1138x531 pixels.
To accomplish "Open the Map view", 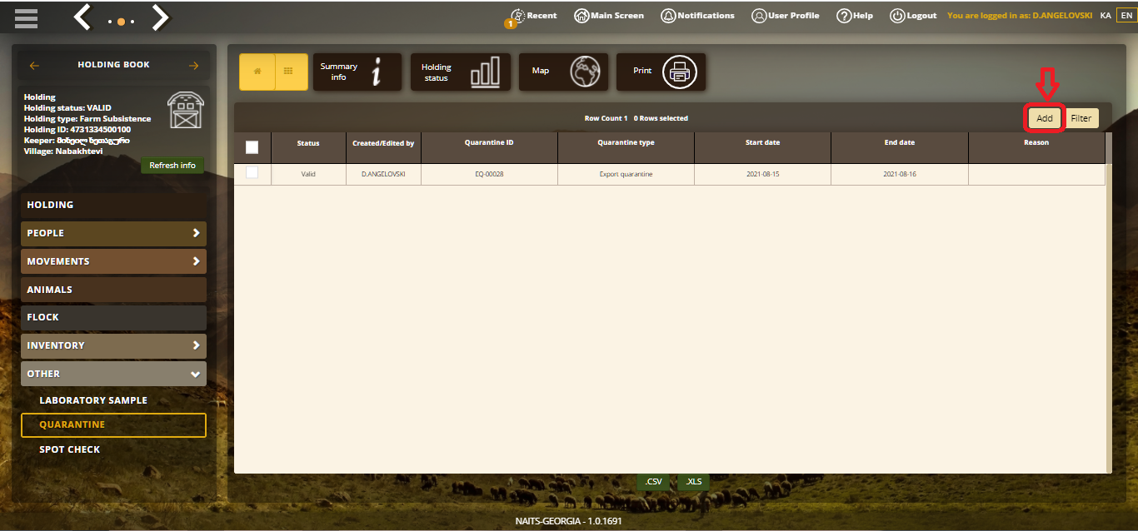I will click(563, 72).
